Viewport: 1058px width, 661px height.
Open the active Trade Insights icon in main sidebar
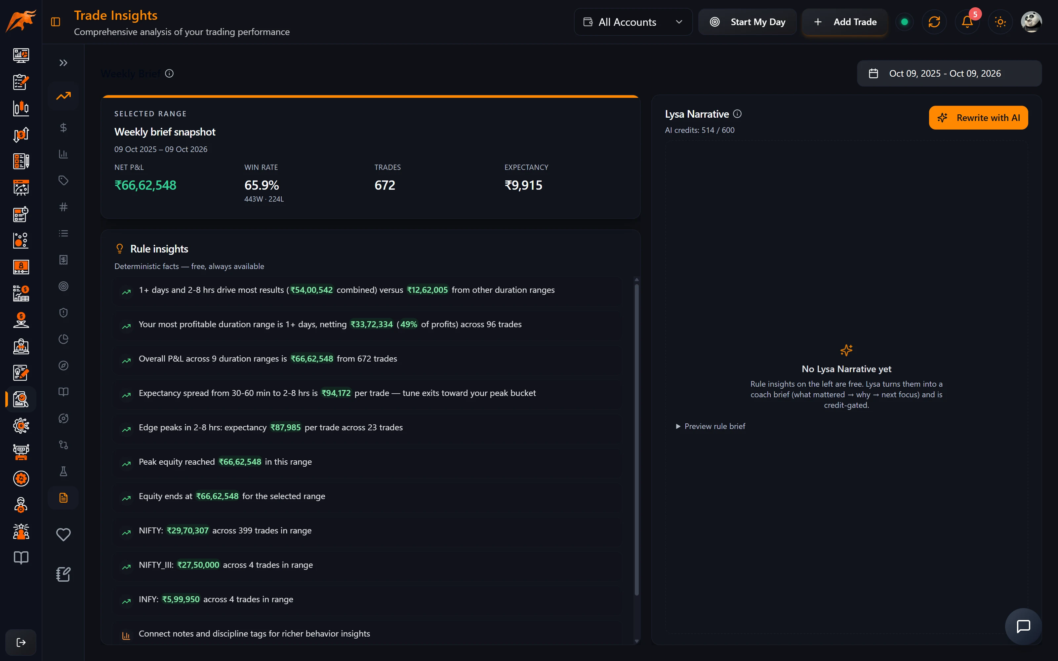[21, 399]
